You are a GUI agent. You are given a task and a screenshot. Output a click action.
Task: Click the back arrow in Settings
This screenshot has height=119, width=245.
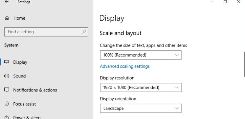tap(7, 2)
